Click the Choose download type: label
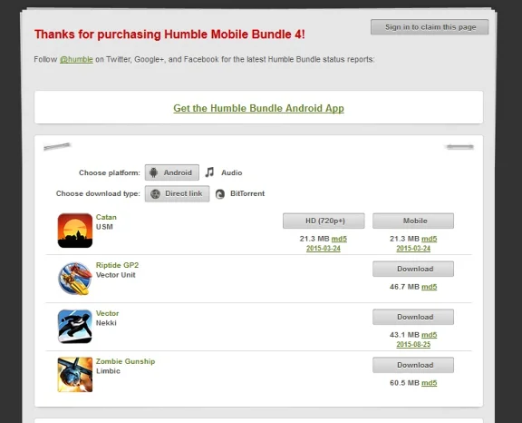Viewport: 522px width, 423px height. point(98,193)
